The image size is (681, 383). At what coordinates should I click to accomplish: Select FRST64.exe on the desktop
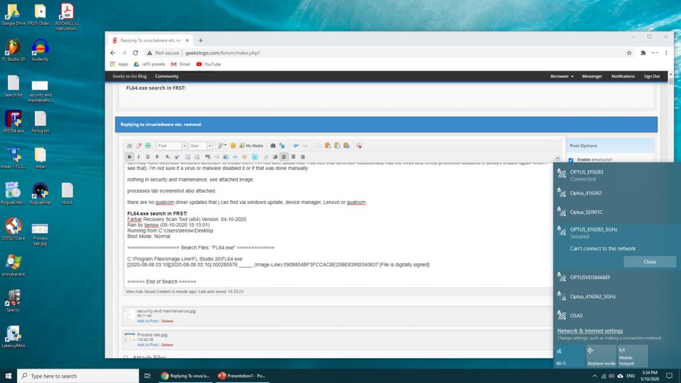click(13, 121)
